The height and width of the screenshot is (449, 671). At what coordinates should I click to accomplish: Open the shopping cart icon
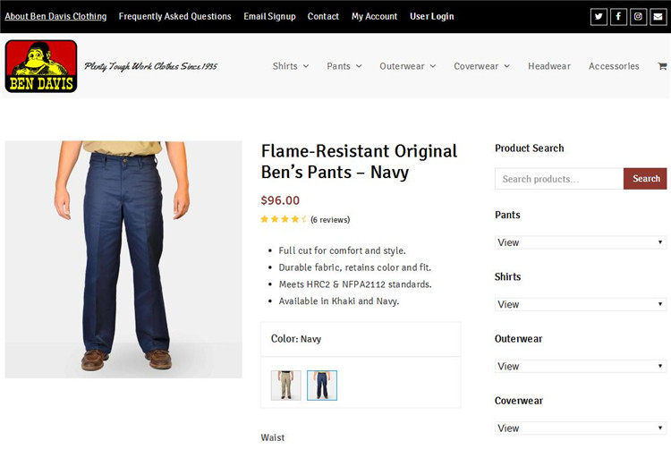(x=662, y=66)
